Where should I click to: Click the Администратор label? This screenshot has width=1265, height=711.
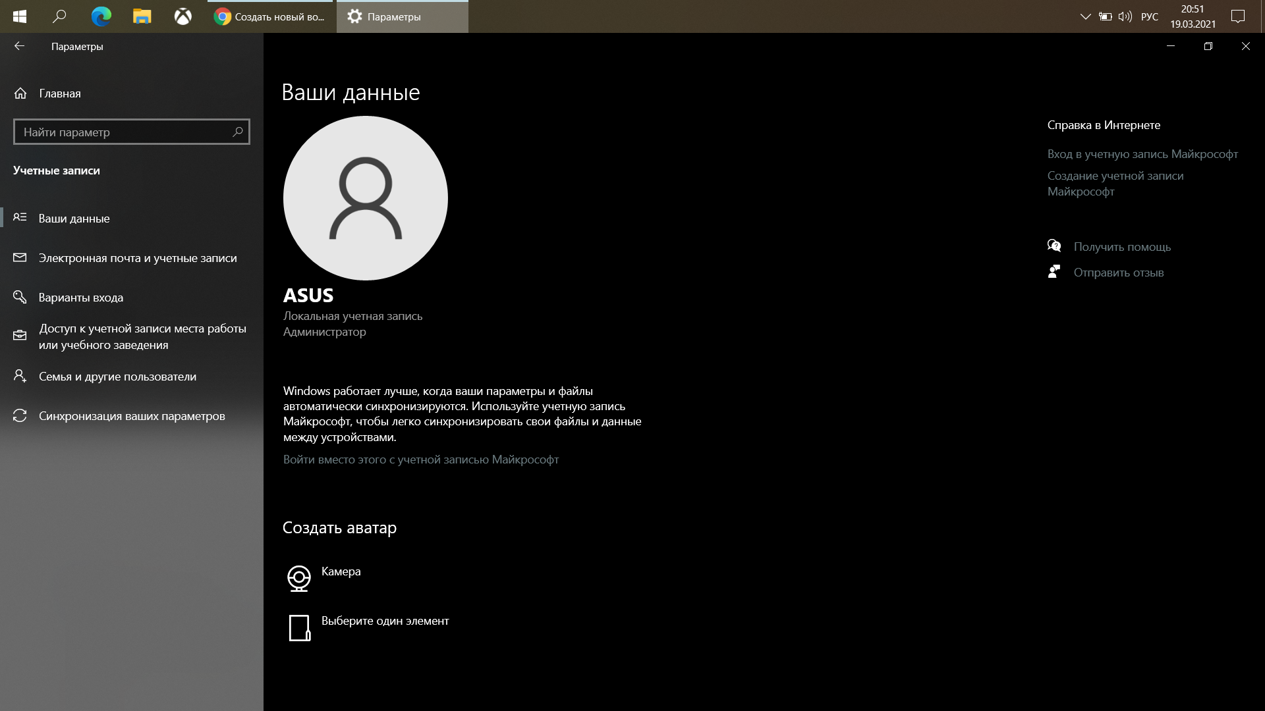[x=325, y=332]
